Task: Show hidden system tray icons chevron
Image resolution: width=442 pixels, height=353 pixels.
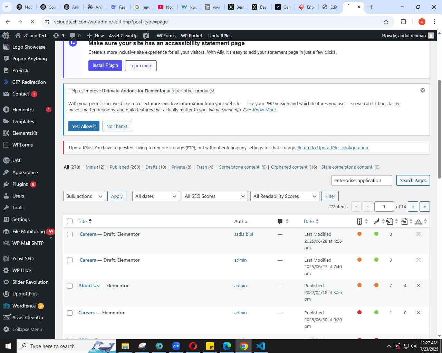Action: tap(389, 346)
